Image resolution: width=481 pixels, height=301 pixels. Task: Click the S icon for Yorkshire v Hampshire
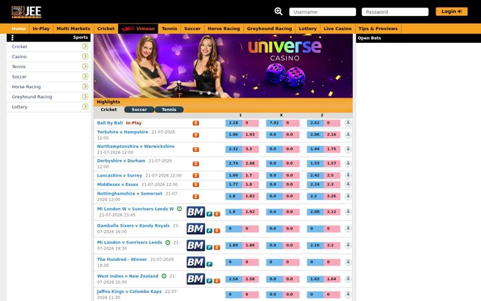[196, 135]
